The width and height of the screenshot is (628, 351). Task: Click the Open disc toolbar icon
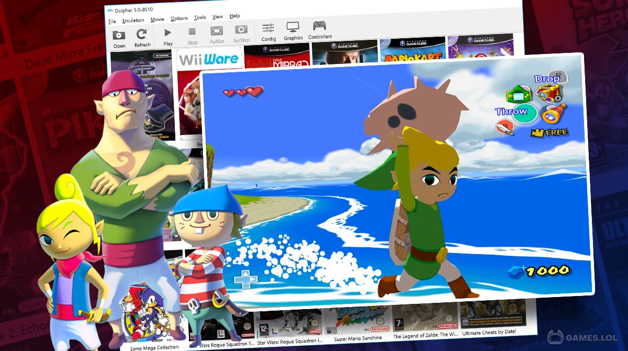[119, 35]
